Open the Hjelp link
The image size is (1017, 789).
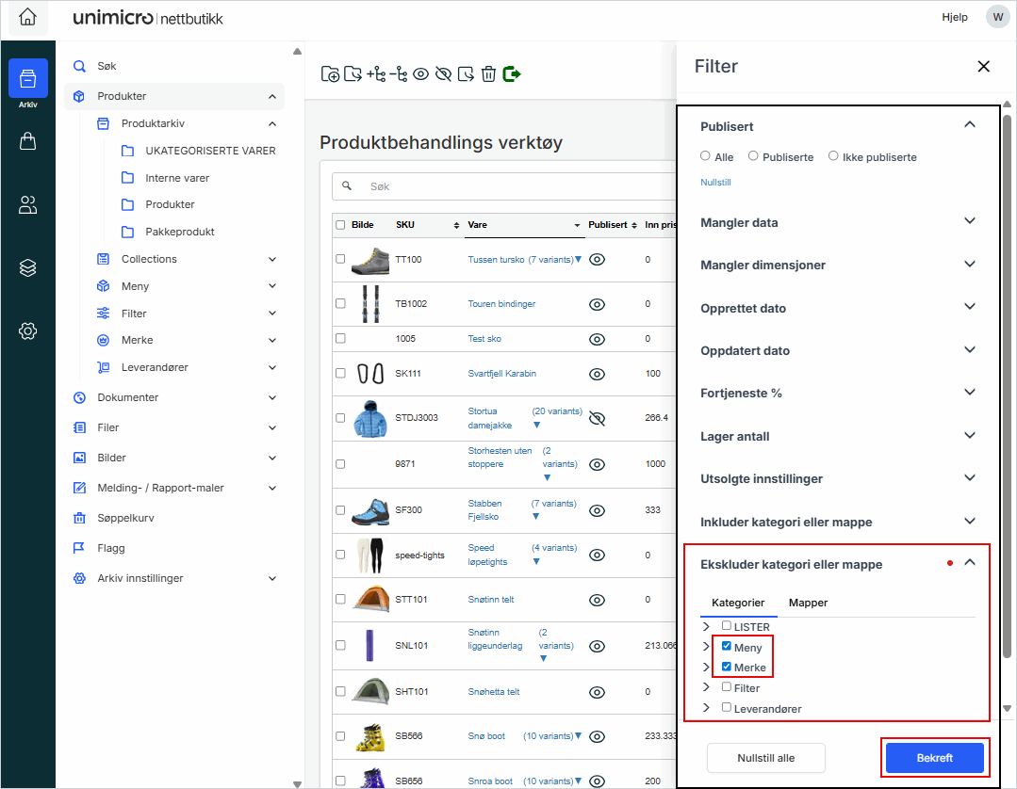(955, 17)
